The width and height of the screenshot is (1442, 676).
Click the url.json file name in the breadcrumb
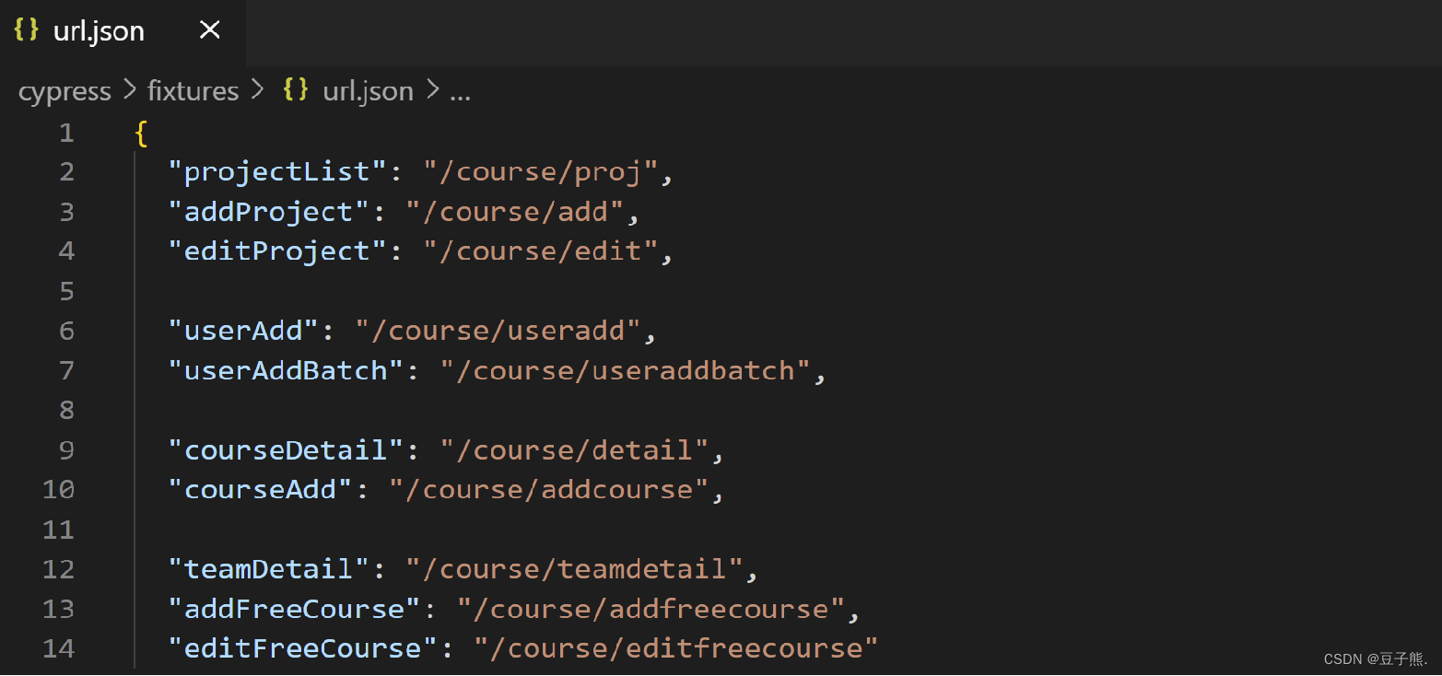tap(368, 91)
